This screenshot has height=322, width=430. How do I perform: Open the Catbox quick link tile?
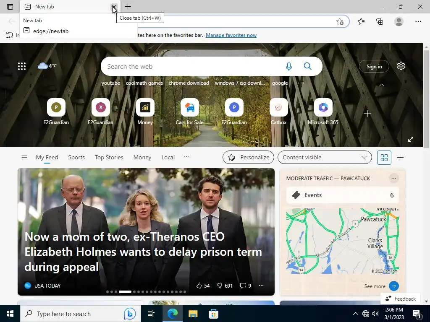click(x=279, y=112)
